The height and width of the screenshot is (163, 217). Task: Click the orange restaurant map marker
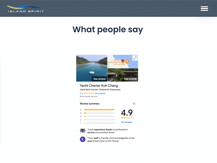pos(127,62)
